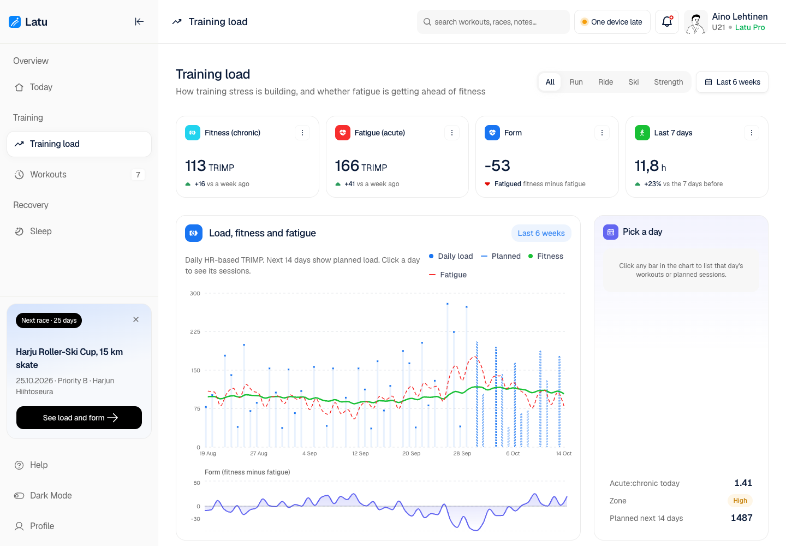Filter training load by Ride
This screenshot has width=786, height=546.
(x=606, y=82)
